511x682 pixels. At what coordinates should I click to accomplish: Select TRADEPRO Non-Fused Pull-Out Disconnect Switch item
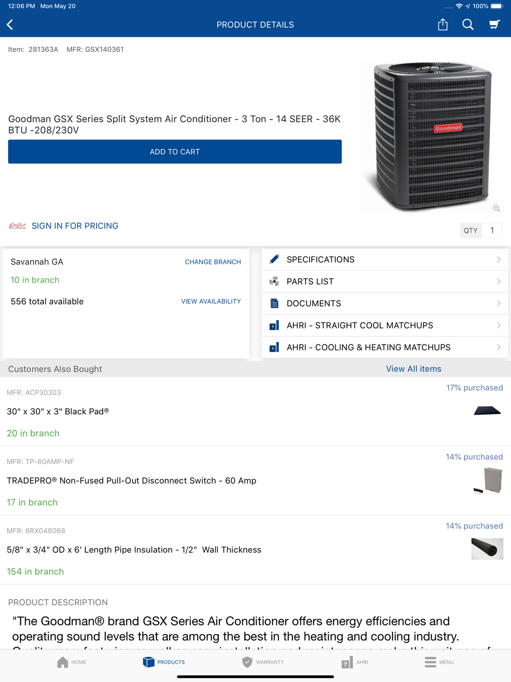[255, 481]
